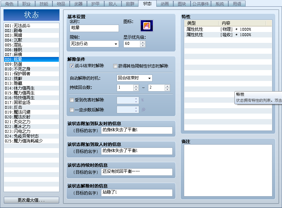Image resolution: width=282 pixels, height=208 pixels.
Task: Switch to the 公共事件 tab
Action: pyautogui.click(x=201, y=4)
